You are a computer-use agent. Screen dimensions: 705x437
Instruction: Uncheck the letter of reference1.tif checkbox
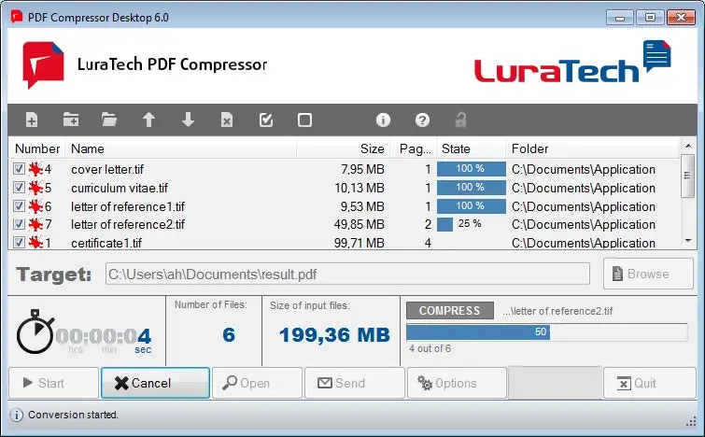coord(19,206)
